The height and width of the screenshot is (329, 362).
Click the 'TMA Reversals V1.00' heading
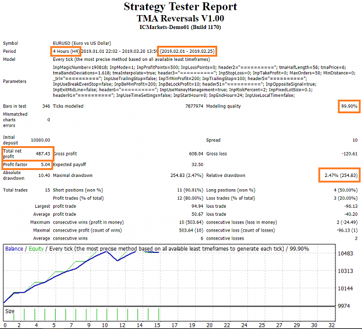click(x=180, y=19)
